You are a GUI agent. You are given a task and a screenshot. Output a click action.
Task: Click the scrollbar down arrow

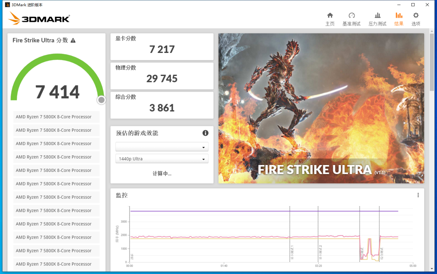point(432,268)
